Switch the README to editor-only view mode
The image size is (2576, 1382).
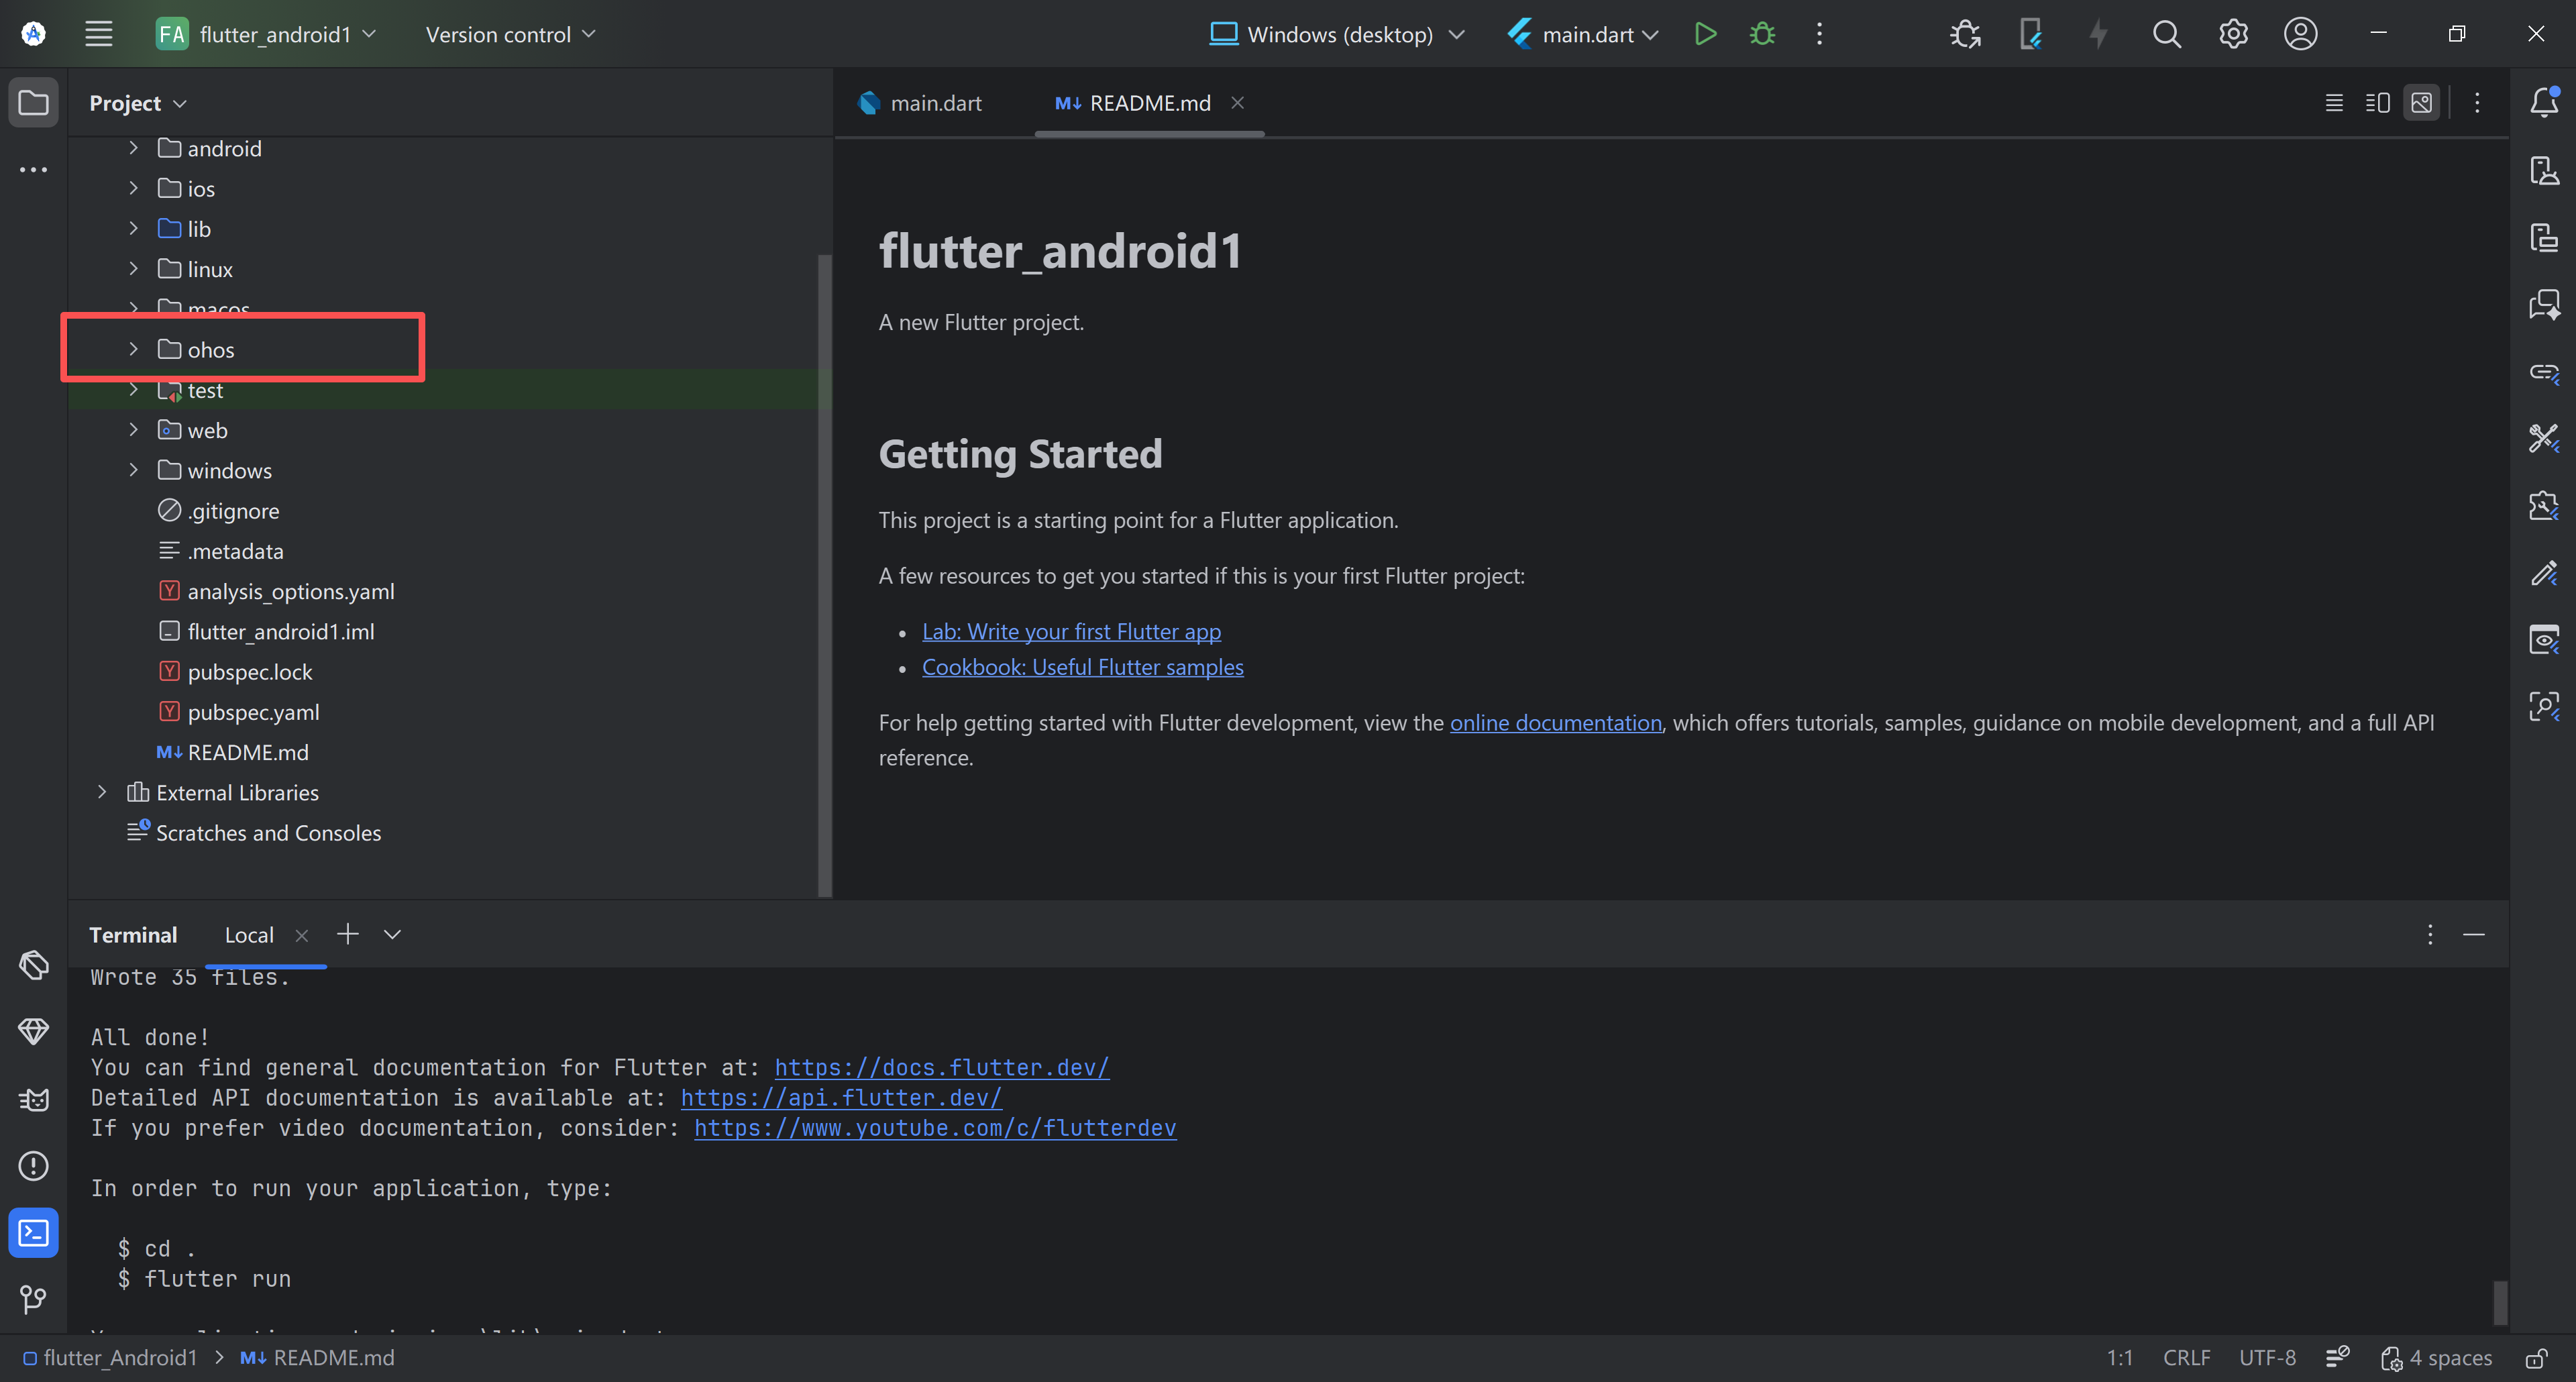click(2334, 103)
